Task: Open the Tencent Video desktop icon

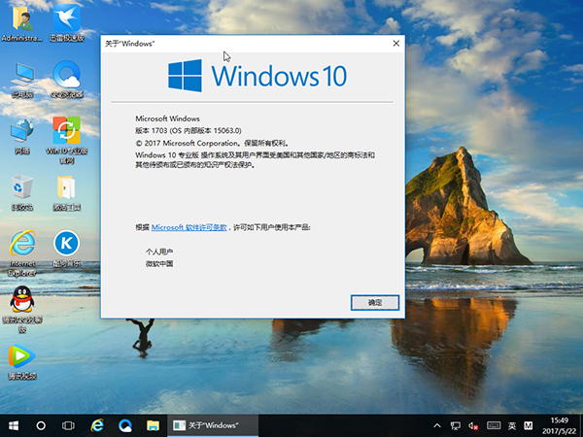Action: (21, 355)
